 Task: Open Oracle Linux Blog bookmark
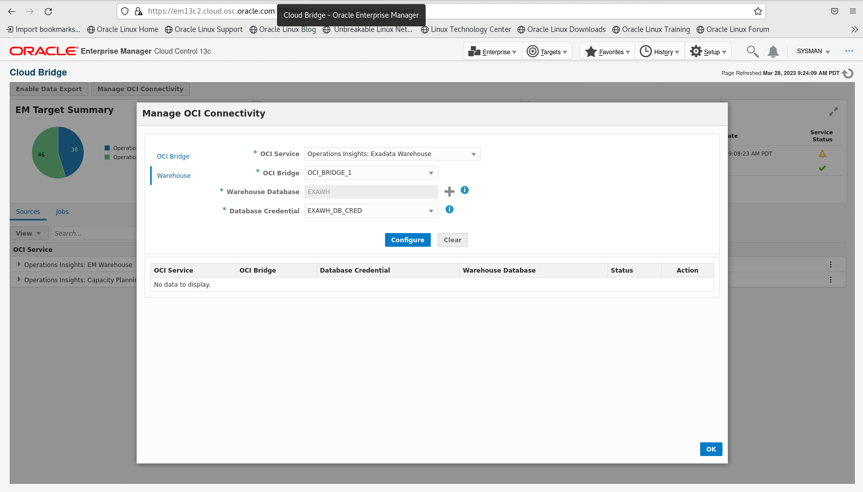pos(283,29)
